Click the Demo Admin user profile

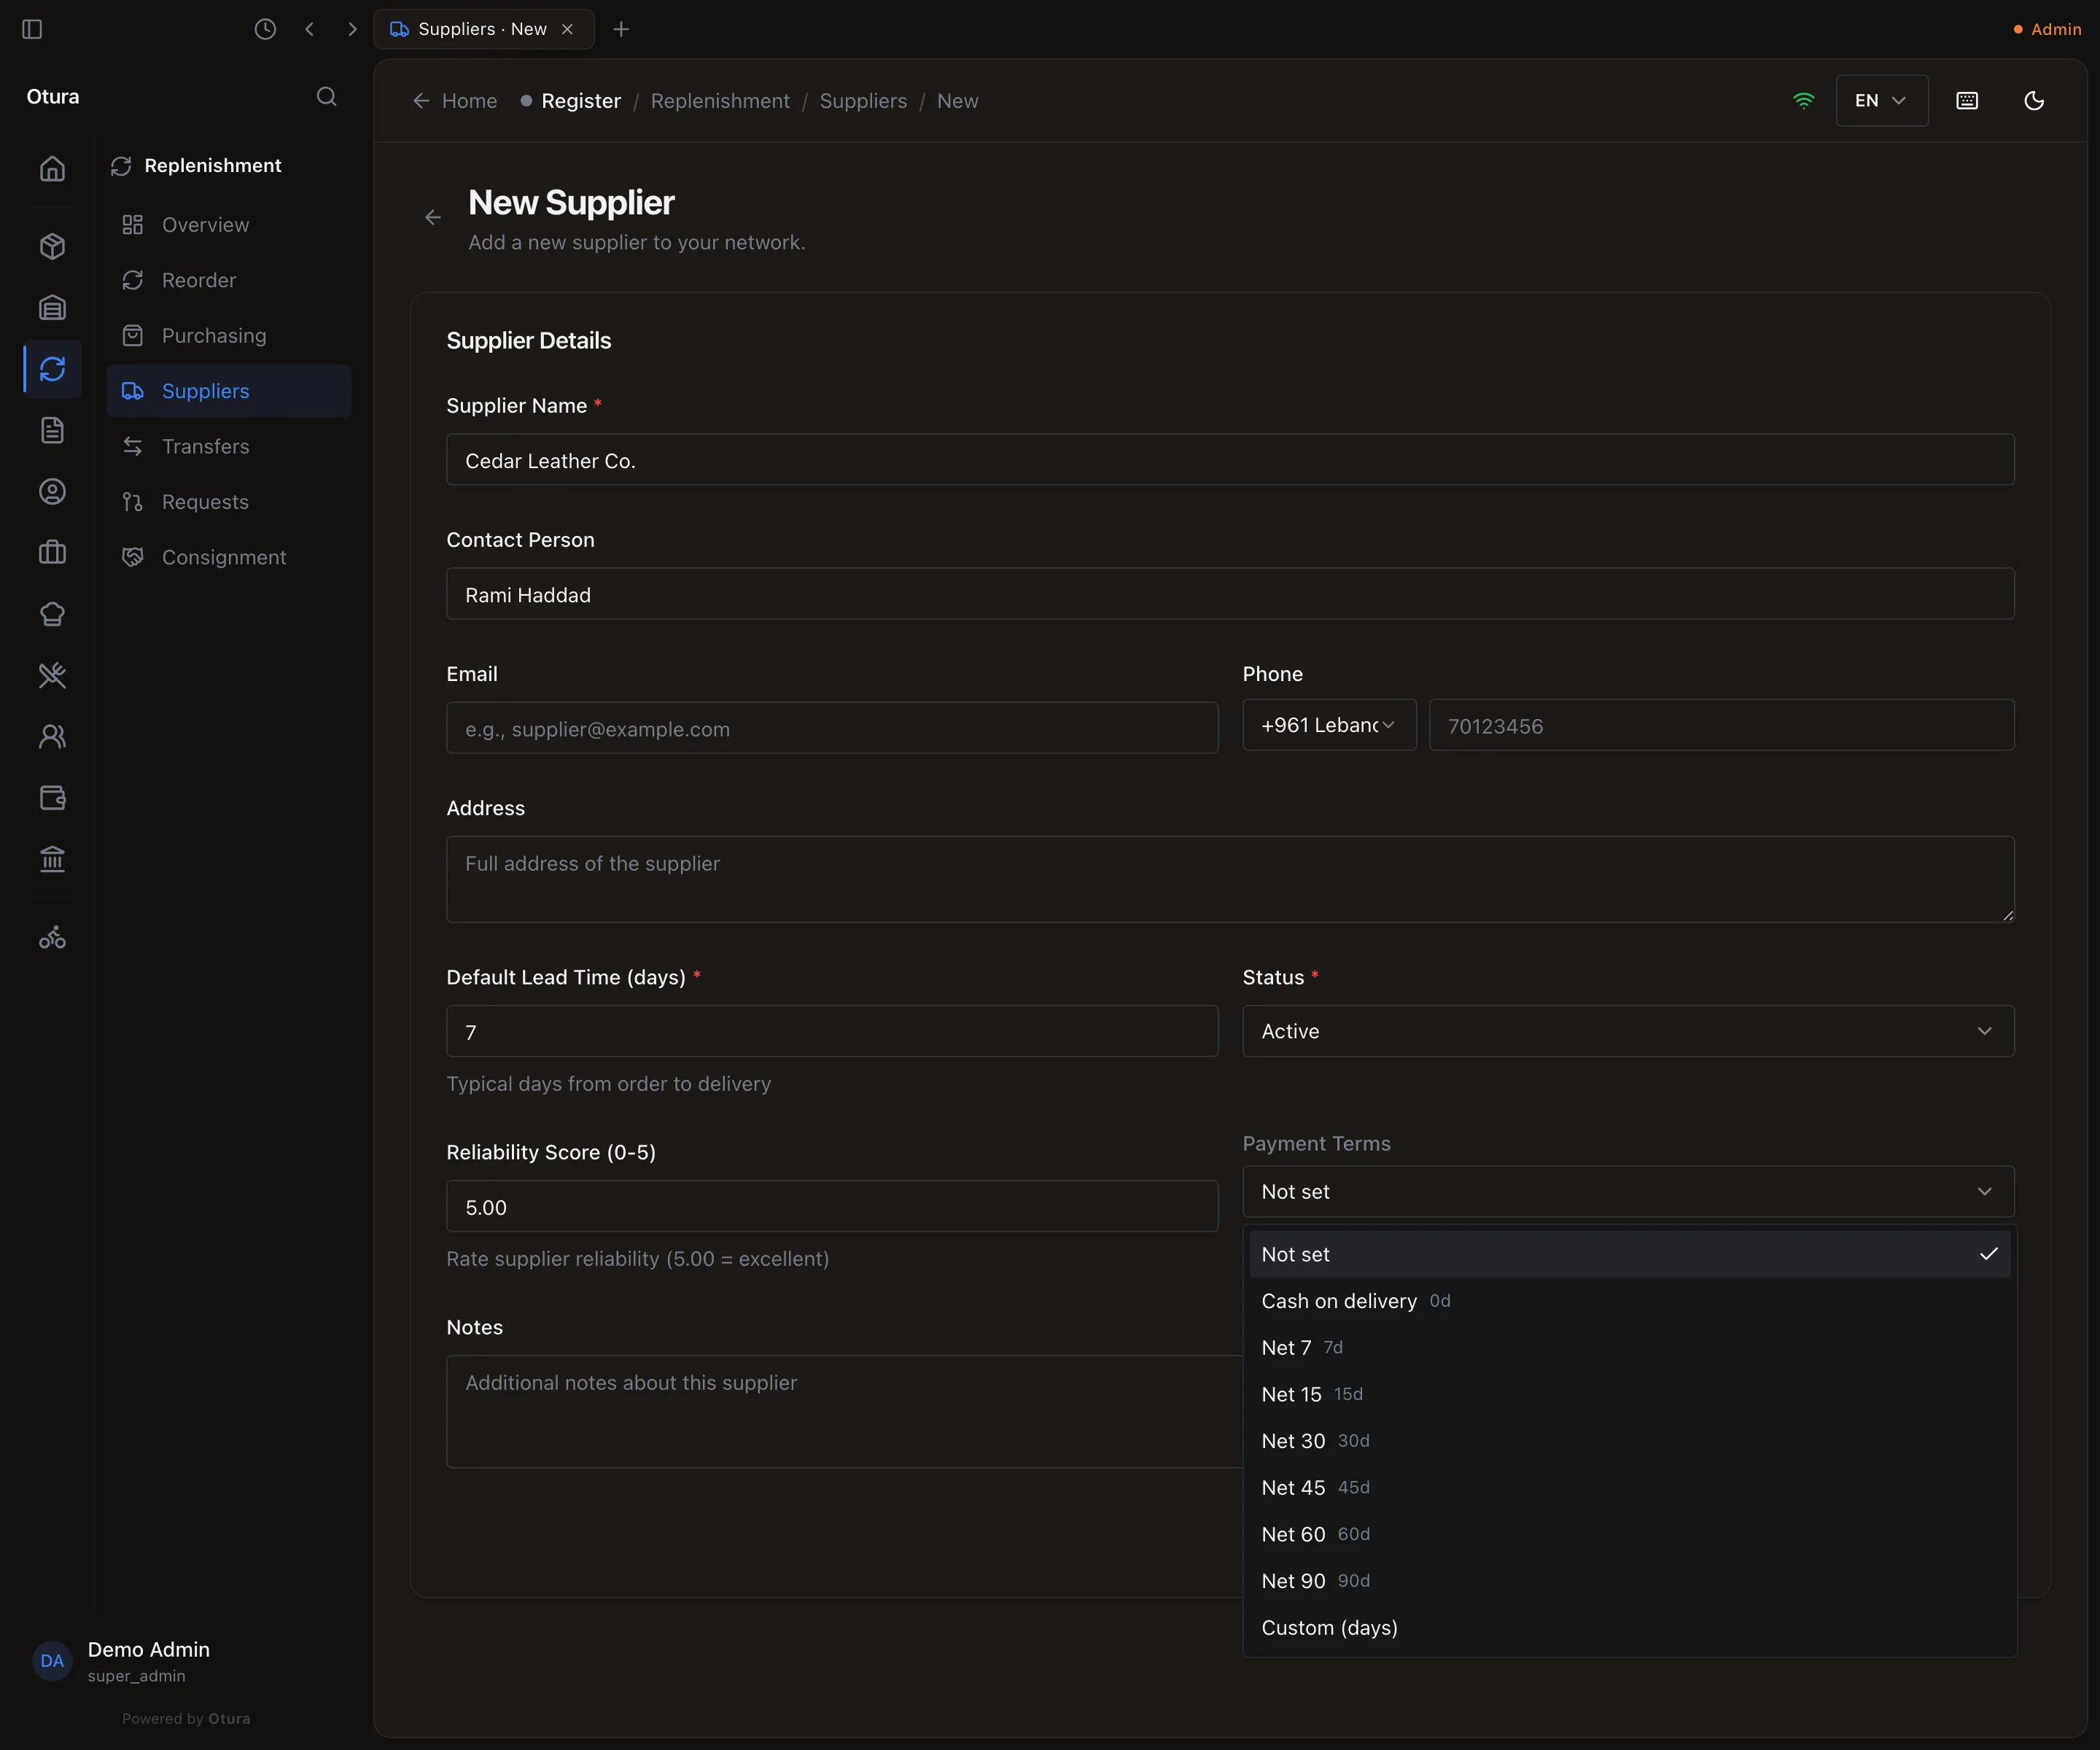[122, 1661]
